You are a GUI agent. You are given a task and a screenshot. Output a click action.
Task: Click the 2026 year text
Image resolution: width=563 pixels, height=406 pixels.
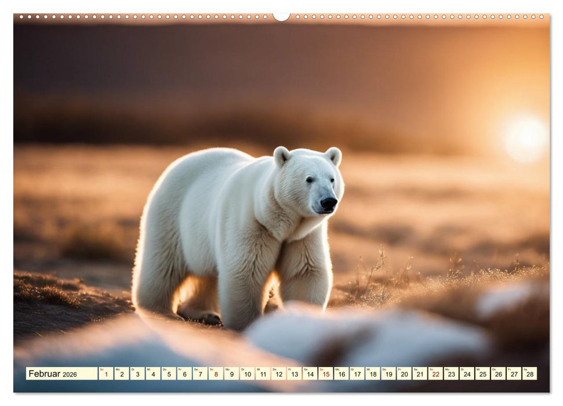(70, 375)
